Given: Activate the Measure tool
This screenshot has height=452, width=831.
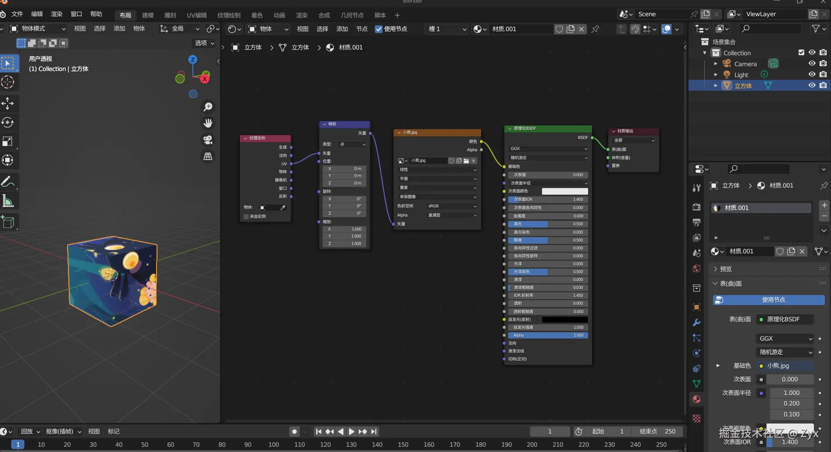Looking at the screenshot, I should (8, 201).
